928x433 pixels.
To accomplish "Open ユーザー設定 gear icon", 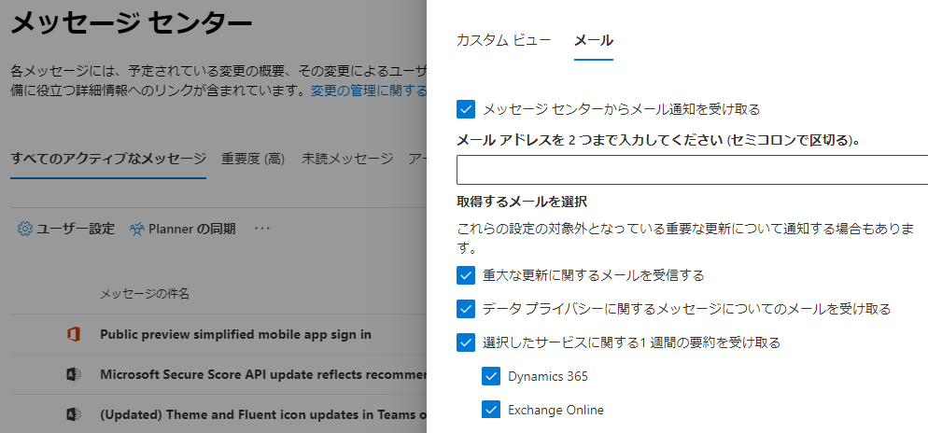I will (x=25, y=229).
